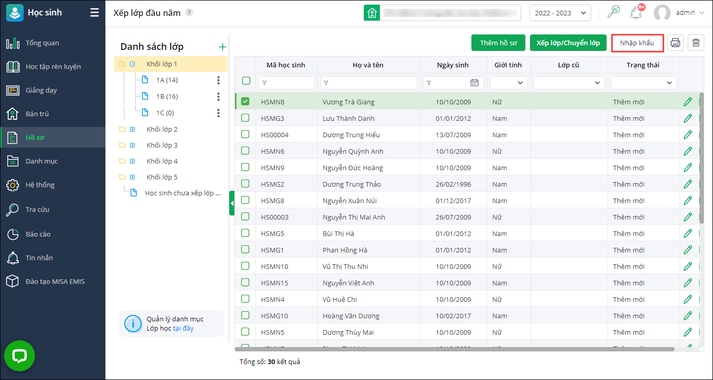Expand the Khối lớp 2 tree node

pos(132,129)
